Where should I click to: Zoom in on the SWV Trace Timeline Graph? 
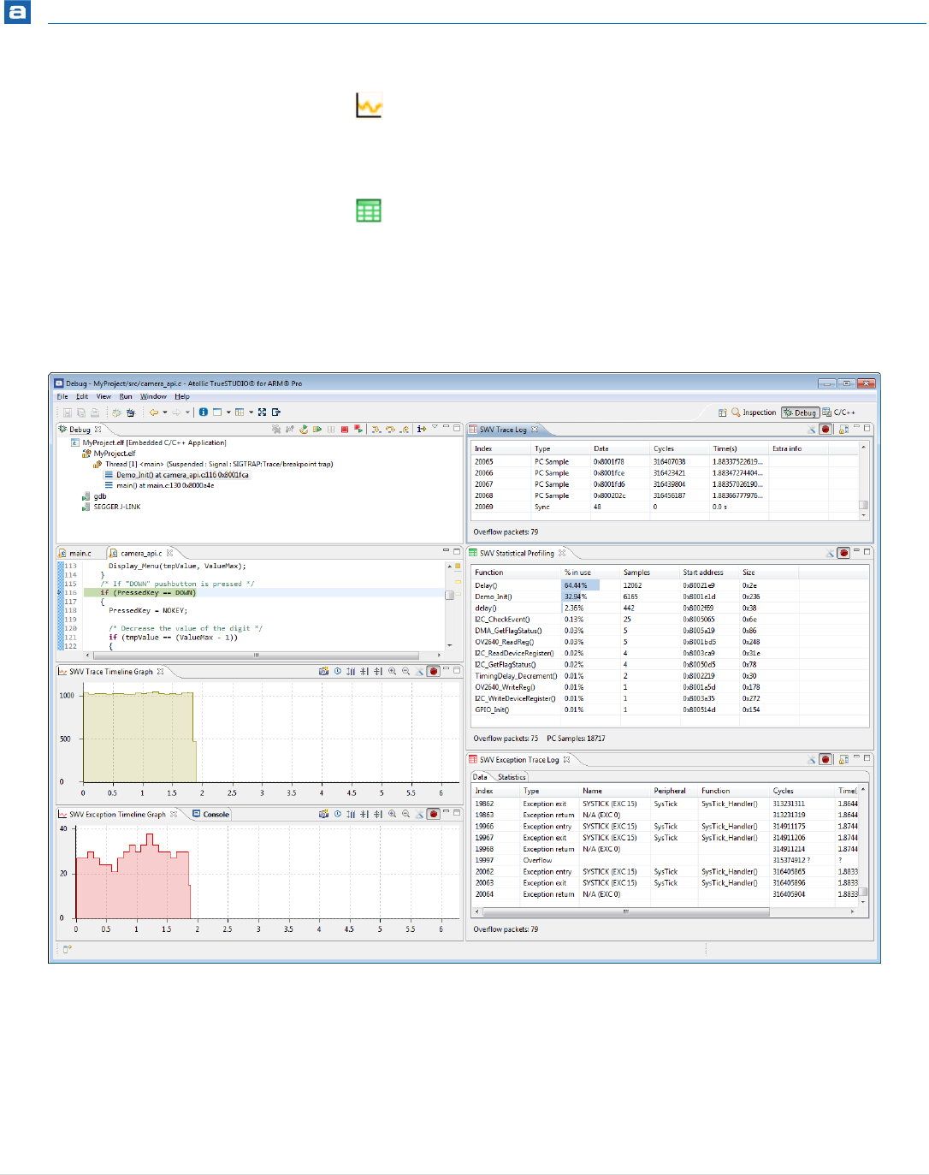coord(392,671)
